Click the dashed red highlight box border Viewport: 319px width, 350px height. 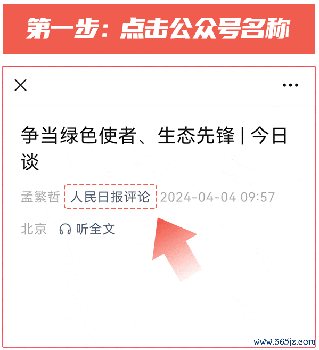110,185
